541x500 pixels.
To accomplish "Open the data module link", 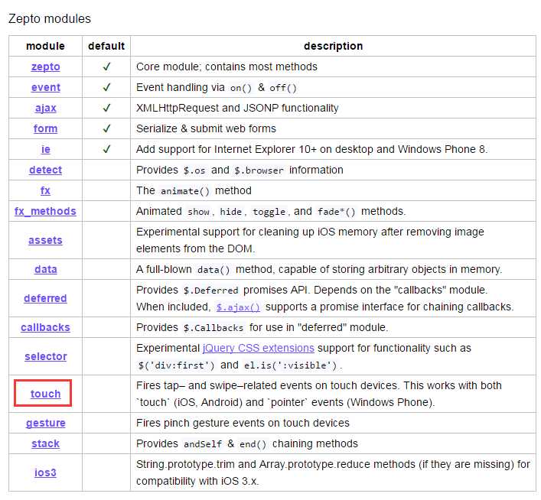I will [46, 269].
